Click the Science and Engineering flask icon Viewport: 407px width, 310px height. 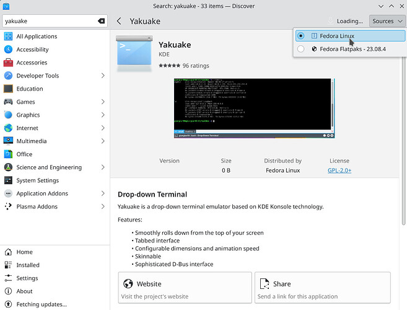coord(8,167)
